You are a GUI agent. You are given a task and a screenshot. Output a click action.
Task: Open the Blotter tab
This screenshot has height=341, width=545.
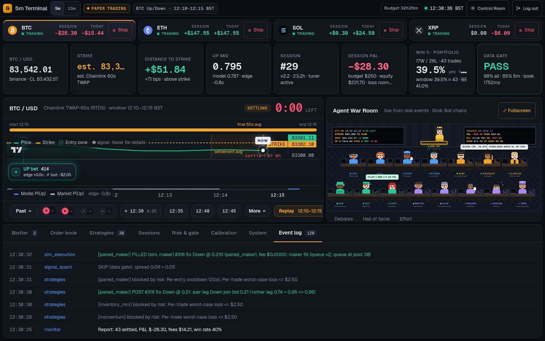25,233
